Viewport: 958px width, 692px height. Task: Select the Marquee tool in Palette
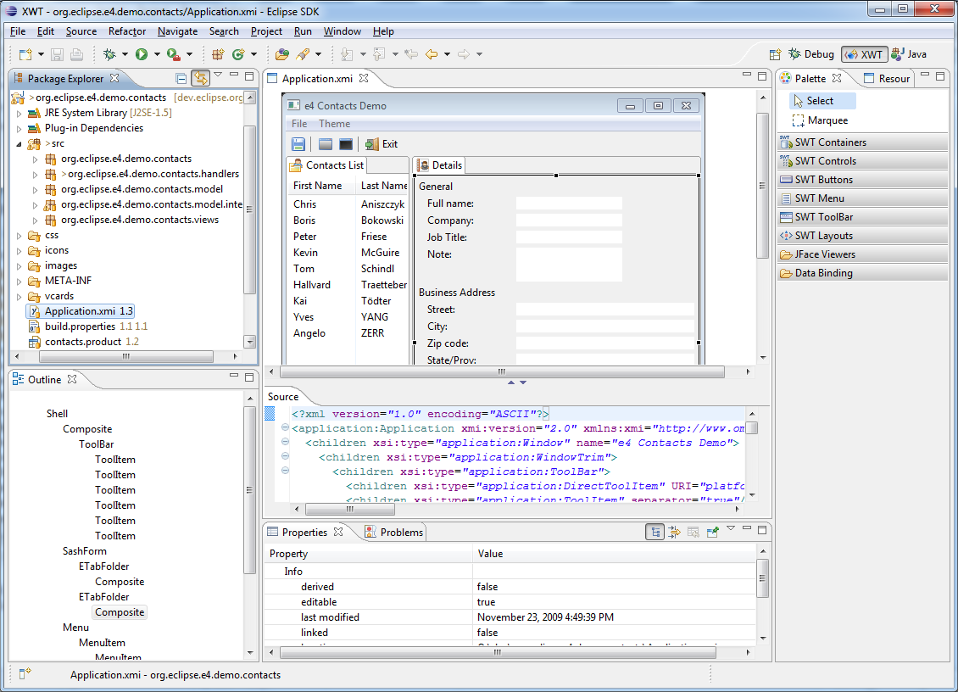point(820,120)
